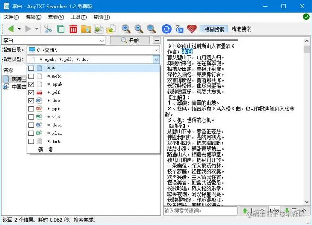Click the PDF file type icon

[x=39, y=92]
